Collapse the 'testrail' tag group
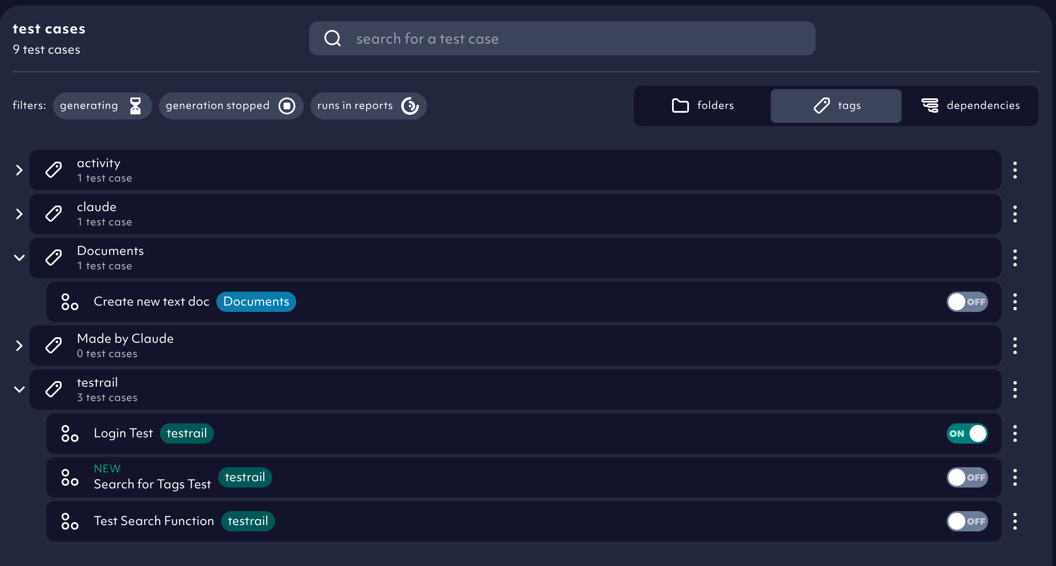The height and width of the screenshot is (566, 1056). pyautogui.click(x=19, y=389)
